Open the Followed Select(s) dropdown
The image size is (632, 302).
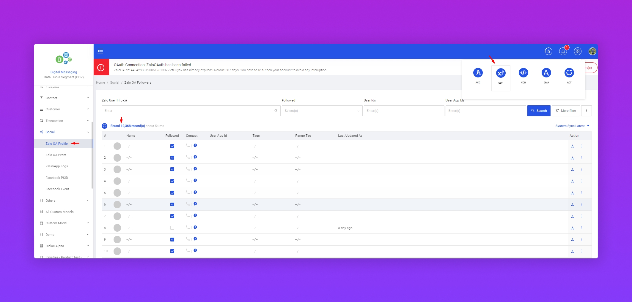tap(322, 111)
